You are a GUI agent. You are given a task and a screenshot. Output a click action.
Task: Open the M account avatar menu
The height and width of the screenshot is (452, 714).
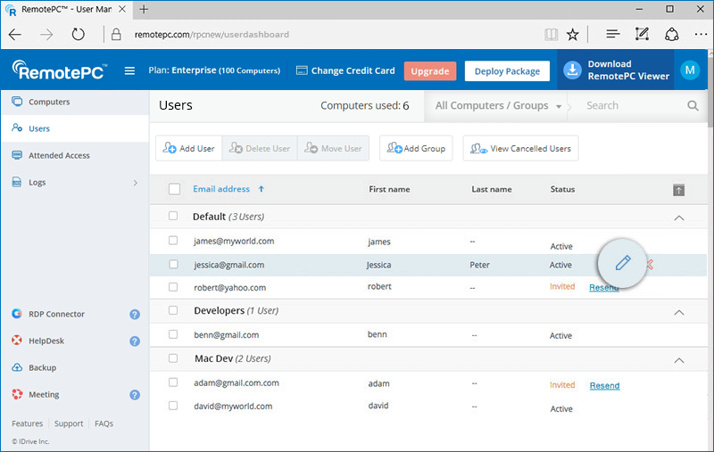point(690,70)
